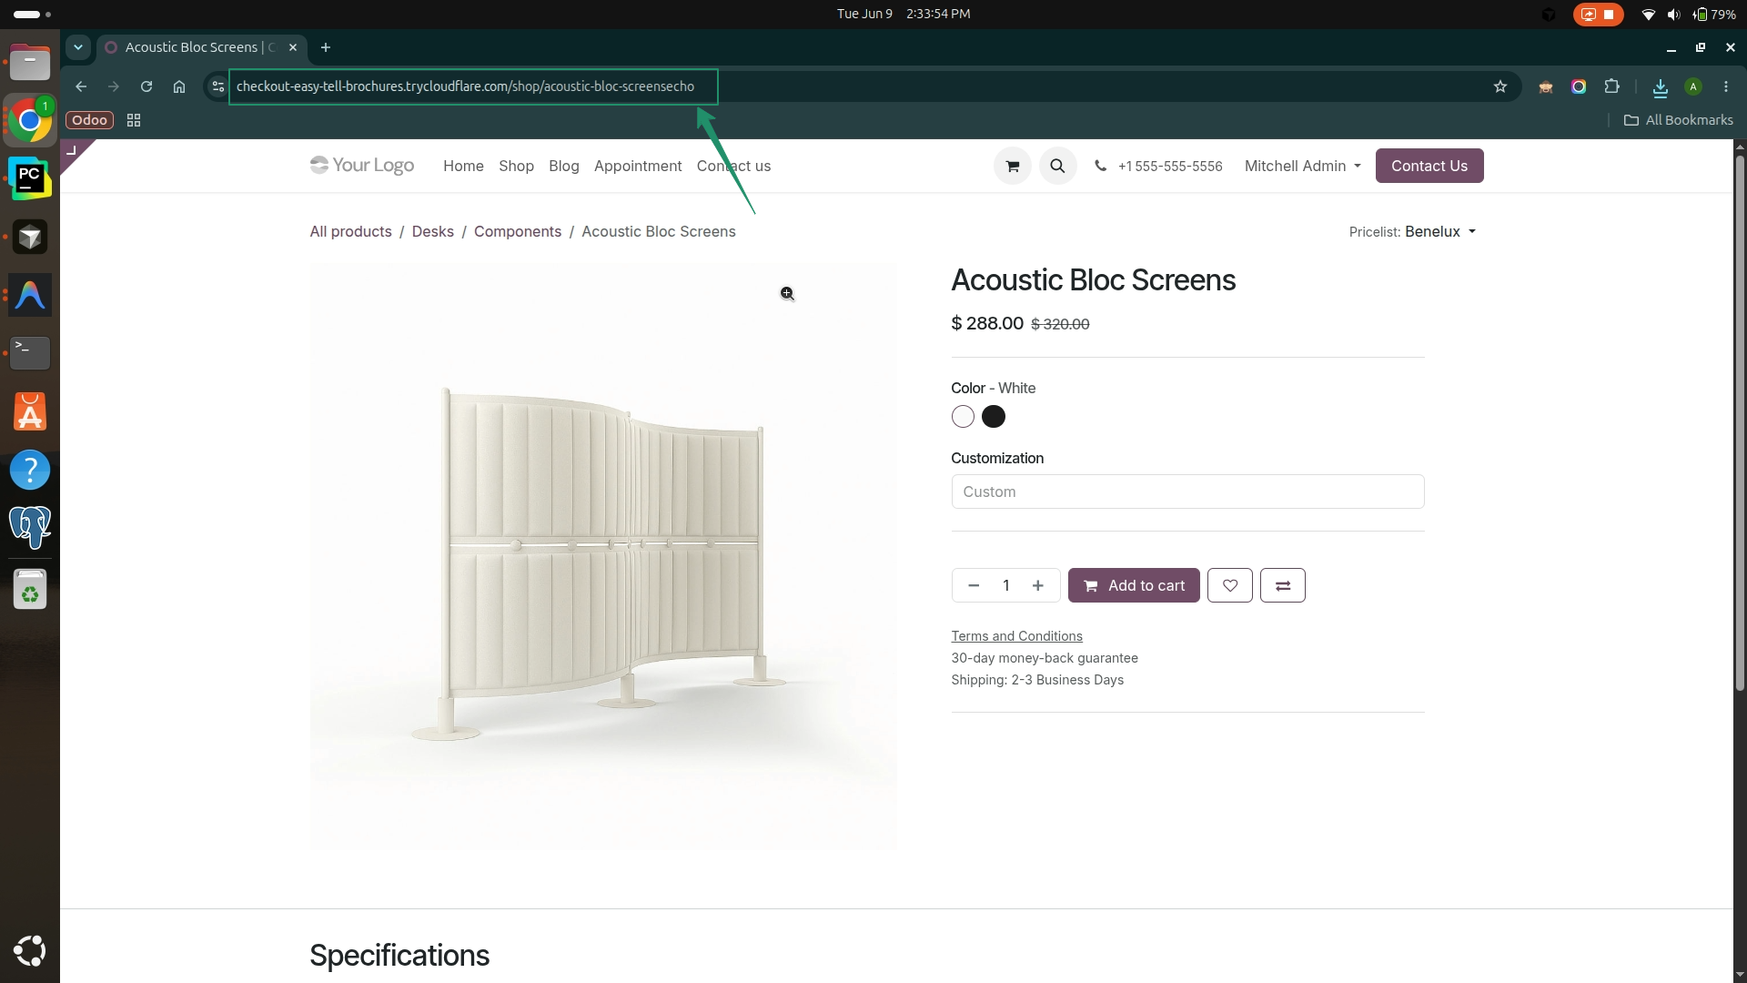Expand the Benelux pricelist dropdown
Viewport: 1747px width, 983px height.
[x=1440, y=231]
